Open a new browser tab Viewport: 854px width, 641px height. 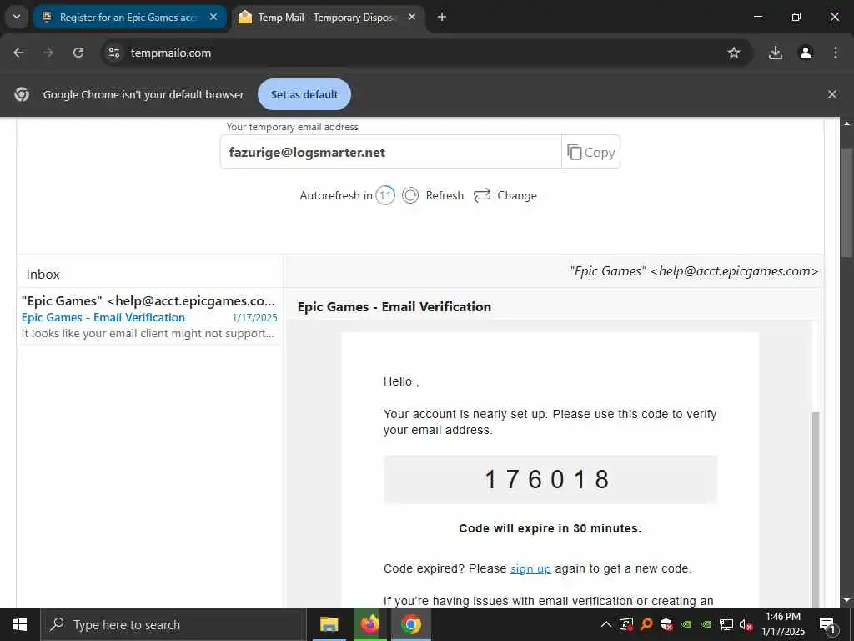[442, 18]
